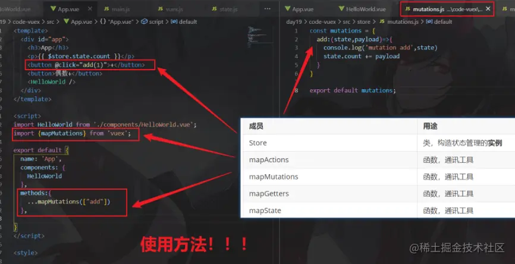
Task: Close the App.vue tab in left editor
Action: (90, 9)
